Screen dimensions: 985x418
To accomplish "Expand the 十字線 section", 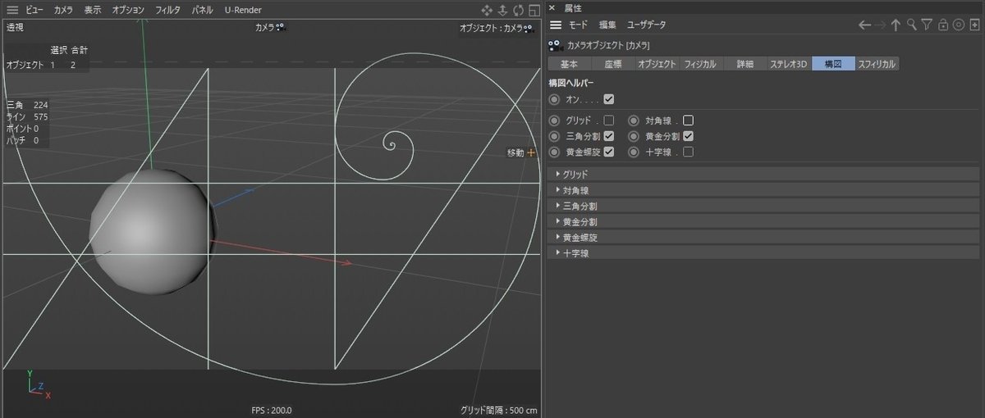I will (x=763, y=253).
